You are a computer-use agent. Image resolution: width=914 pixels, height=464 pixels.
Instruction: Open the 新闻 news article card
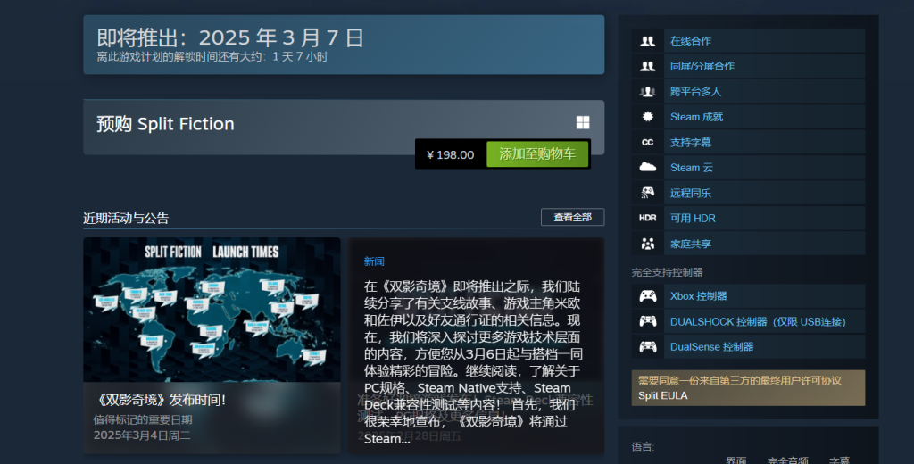coord(476,345)
